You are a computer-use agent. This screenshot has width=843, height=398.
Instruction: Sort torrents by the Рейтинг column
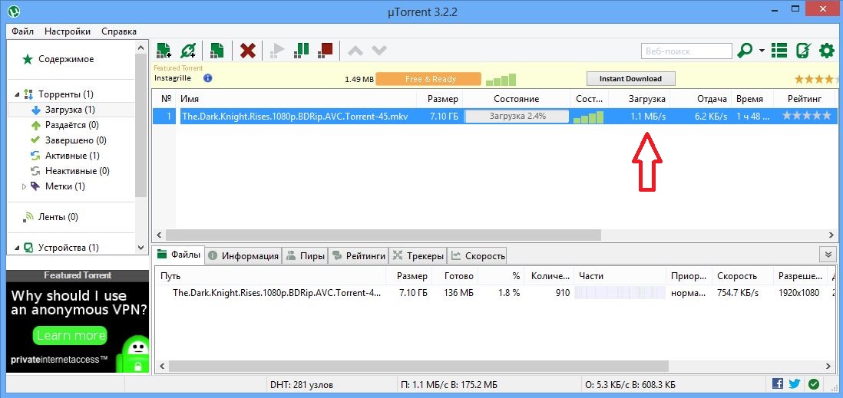[x=805, y=99]
